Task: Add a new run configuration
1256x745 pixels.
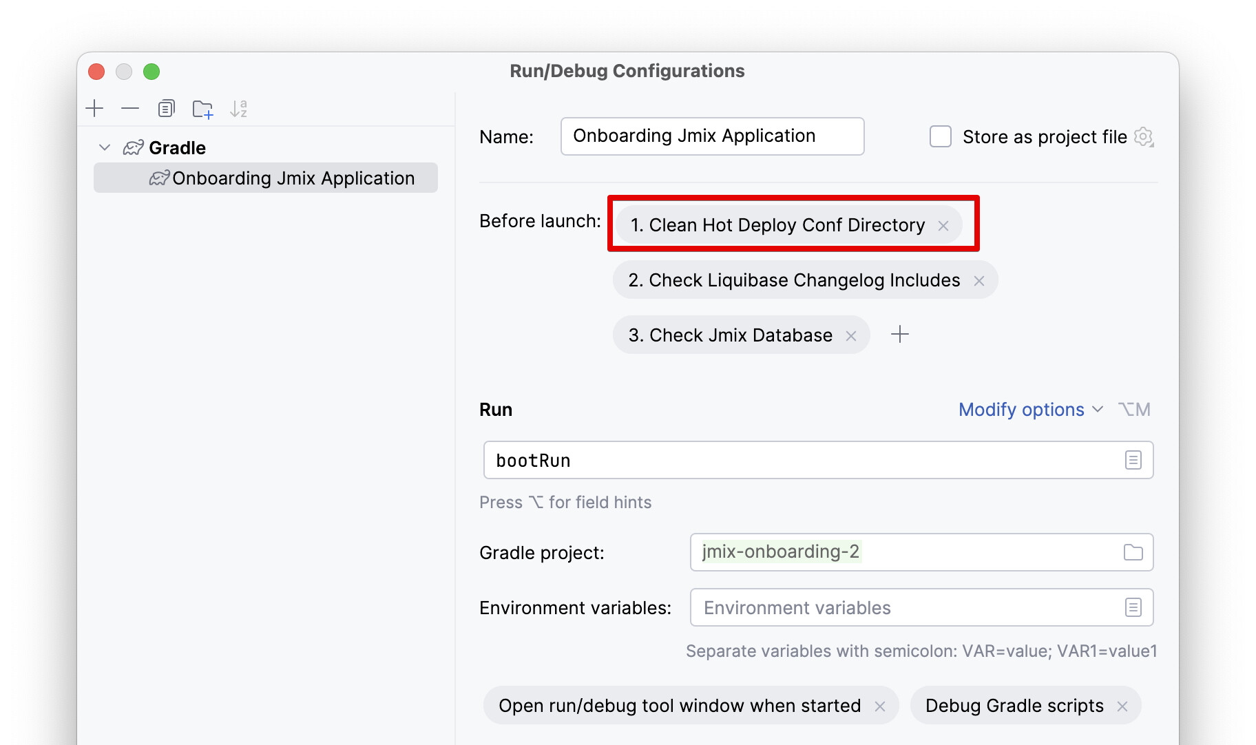Action: coord(94,108)
